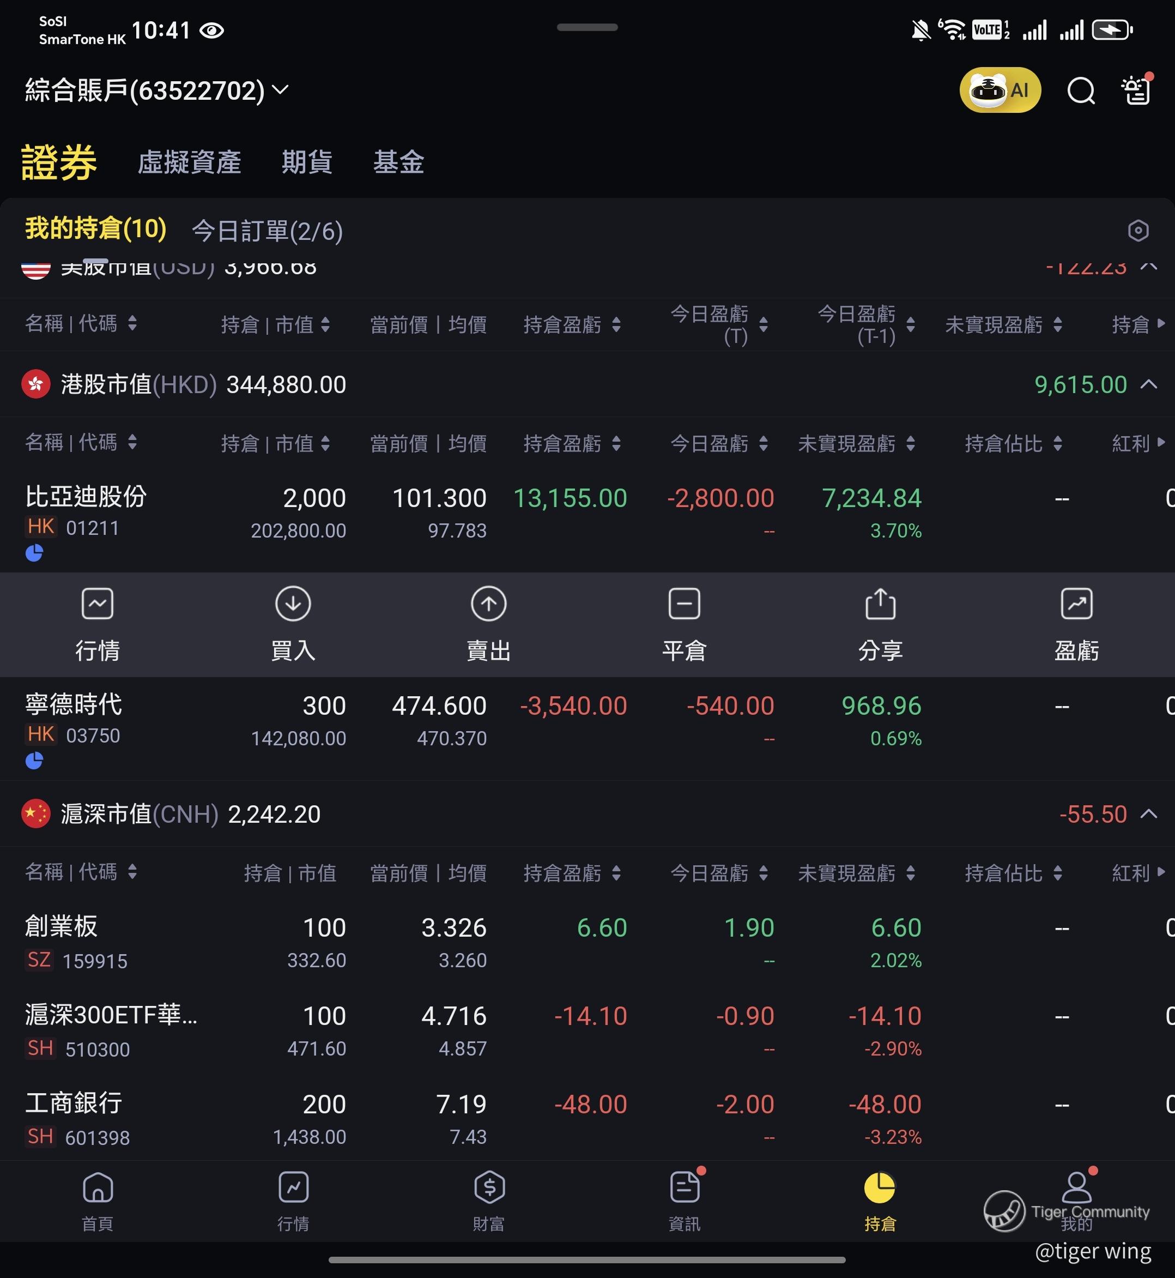Tap the 買入 buy icon
Image resolution: width=1175 pixels, height=1278 pixels.
point(293,604)
